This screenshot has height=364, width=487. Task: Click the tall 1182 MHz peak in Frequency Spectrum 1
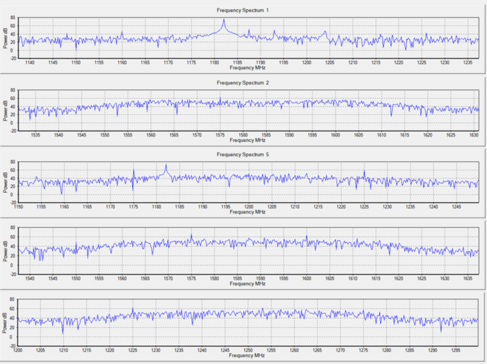[224, 20]
